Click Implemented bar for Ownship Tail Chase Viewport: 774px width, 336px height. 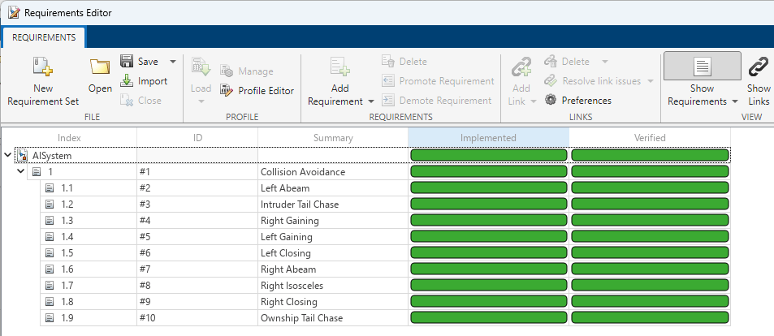click(x=489, y=318)
